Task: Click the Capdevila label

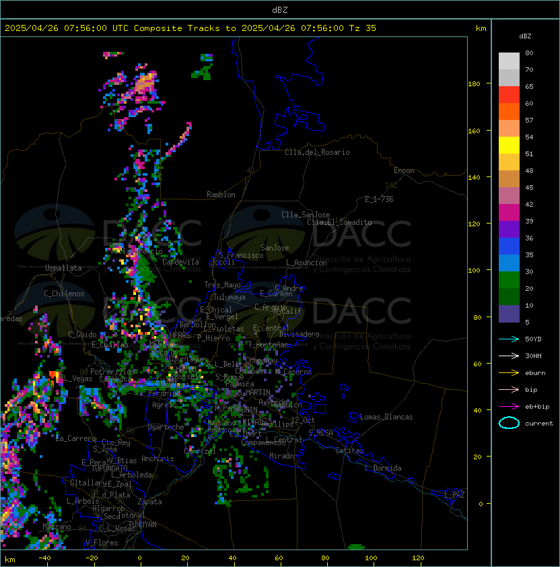Action: pos(180,262)
